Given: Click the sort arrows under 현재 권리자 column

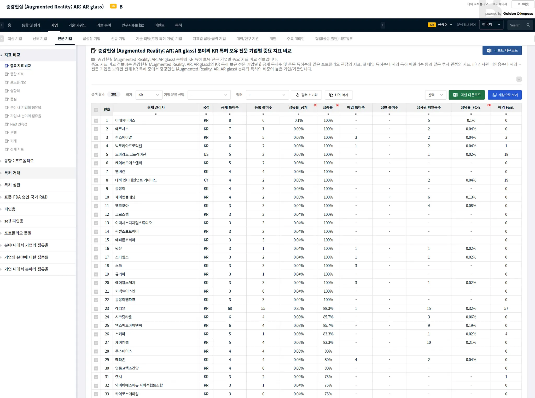Looking at the screenshot, I should [x=156, y=114].
